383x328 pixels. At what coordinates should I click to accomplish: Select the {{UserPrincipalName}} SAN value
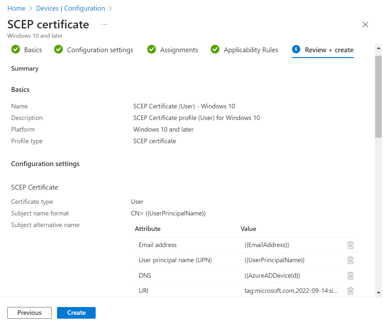274,260
